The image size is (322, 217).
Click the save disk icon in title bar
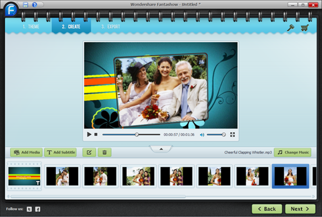coord(26,4)
